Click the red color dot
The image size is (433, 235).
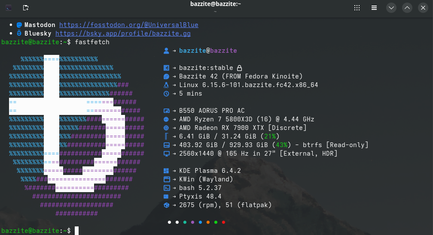click(x=223, y=222)
